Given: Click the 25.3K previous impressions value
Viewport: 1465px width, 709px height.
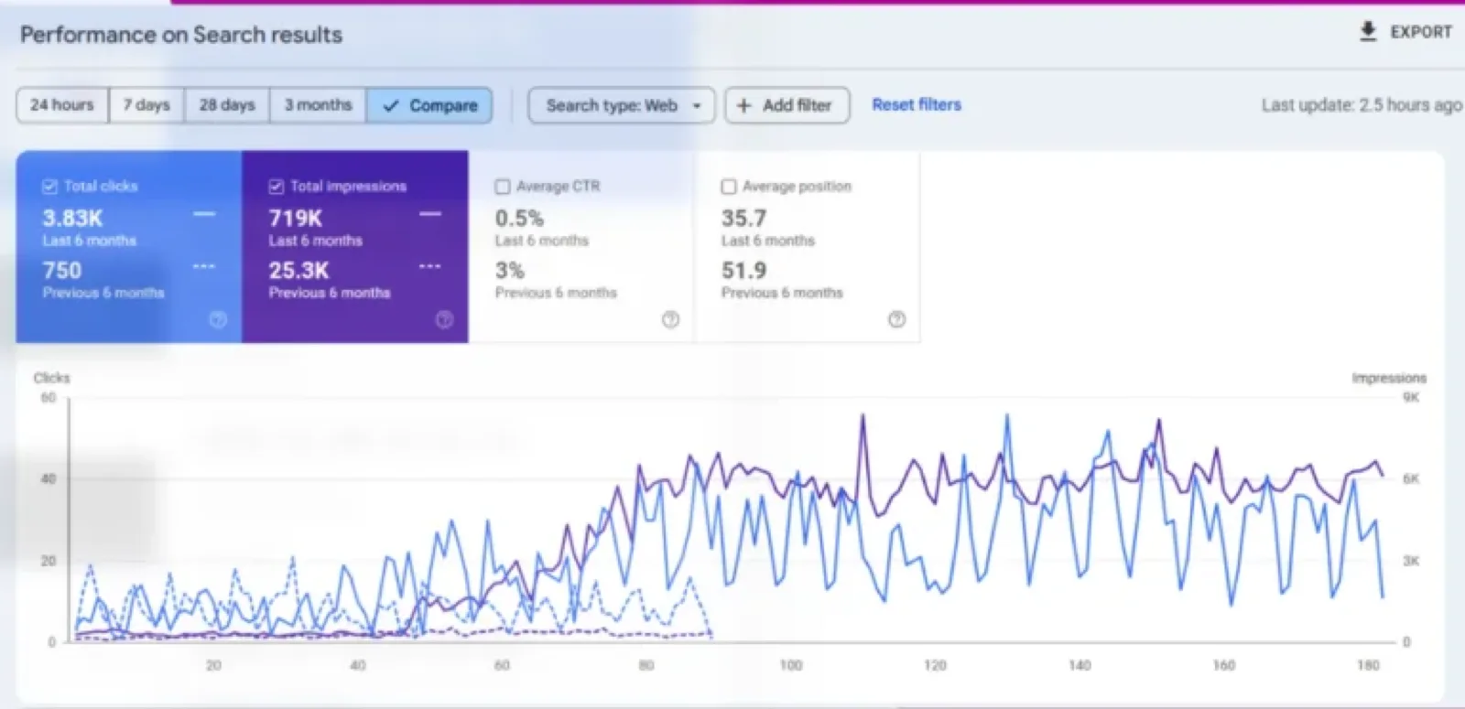Looking at the screenshot, I should click(x=298, y=271).
